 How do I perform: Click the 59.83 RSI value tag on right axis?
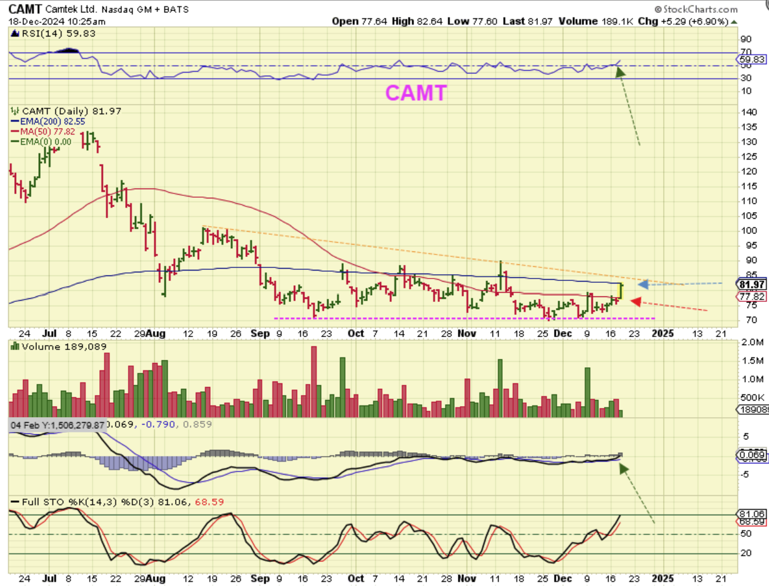pos(752,60)
